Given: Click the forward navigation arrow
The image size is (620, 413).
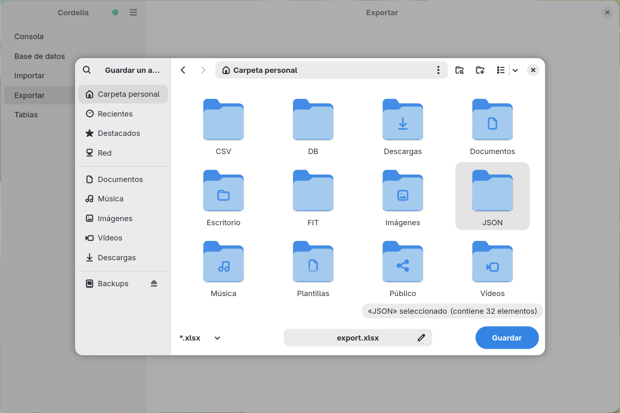Looking at the screenshot, I should click(x=203, y=70).
